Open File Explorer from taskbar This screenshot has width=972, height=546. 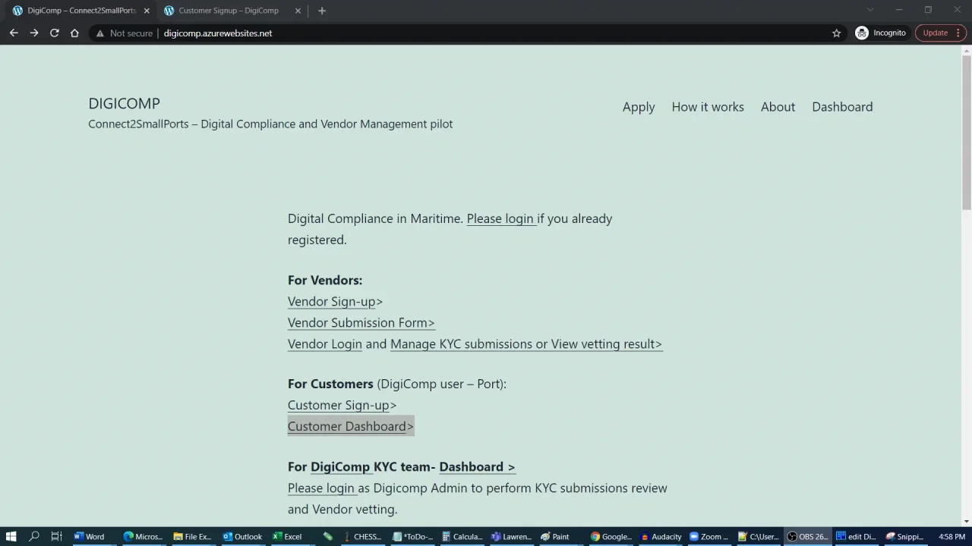pyautogui.click(x=192, y=536)
